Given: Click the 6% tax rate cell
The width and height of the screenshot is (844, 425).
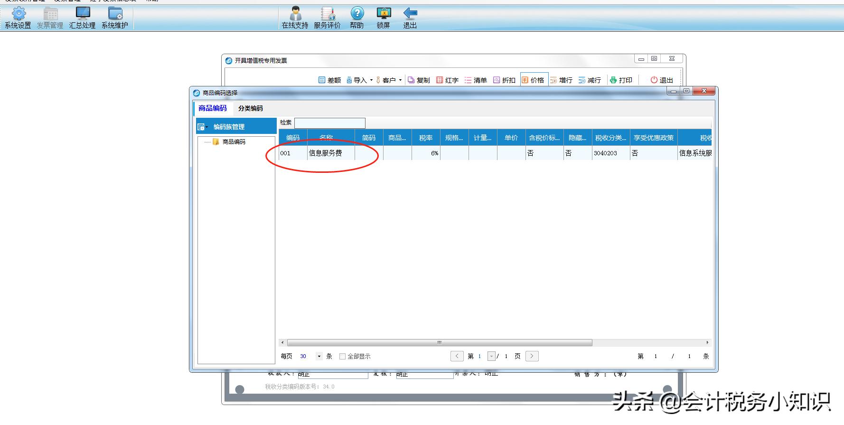Looking at the screenshot, I should [x=426, y=153].
